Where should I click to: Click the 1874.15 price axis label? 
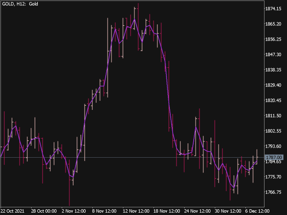click(x=273, y=9)
